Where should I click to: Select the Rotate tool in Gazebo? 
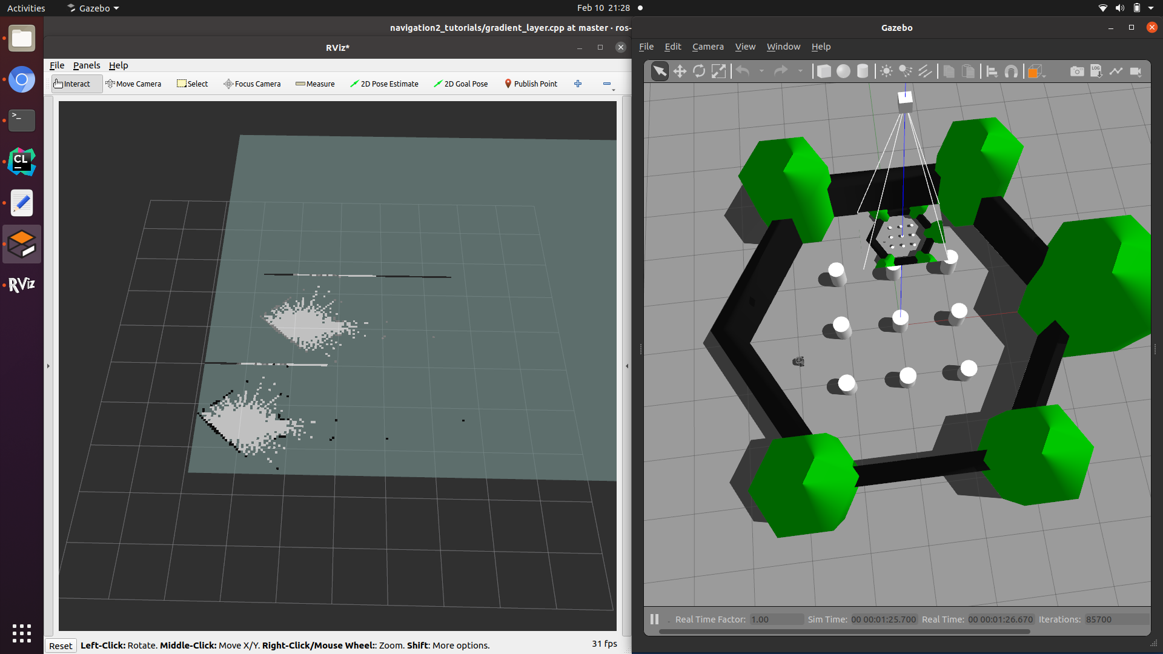pyautogui.click(x=700, y=71)
